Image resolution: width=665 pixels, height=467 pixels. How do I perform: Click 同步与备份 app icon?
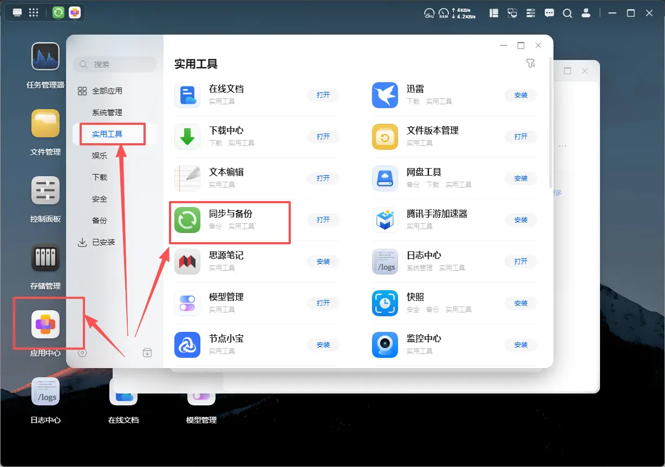point(187,220)
